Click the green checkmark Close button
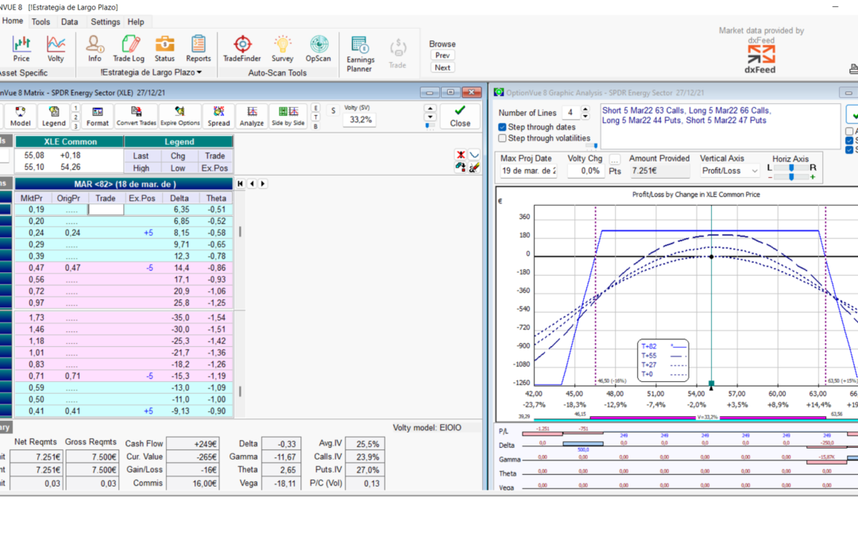The height and width of the screenshot is (536, 858). tap(460, 117)
